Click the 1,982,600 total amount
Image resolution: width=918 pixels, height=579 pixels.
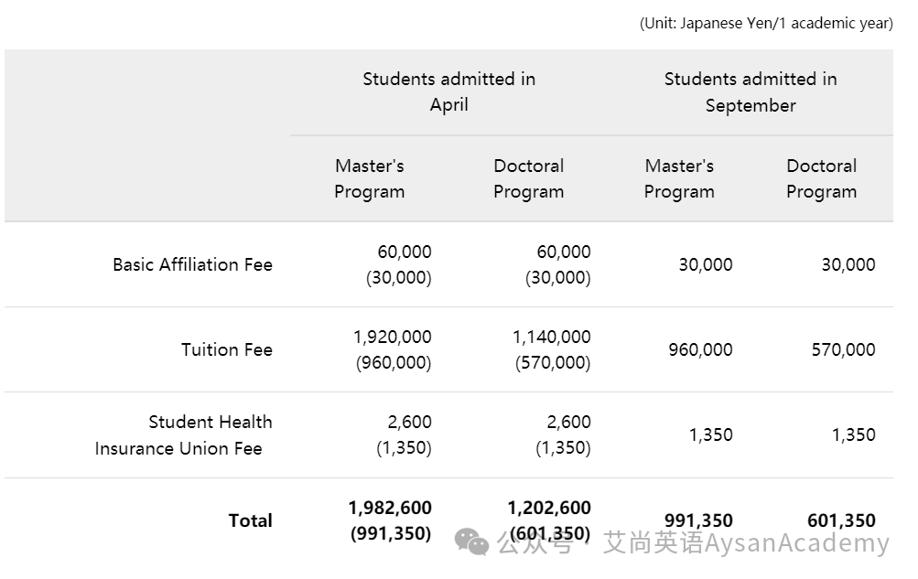tap(390, 508)
